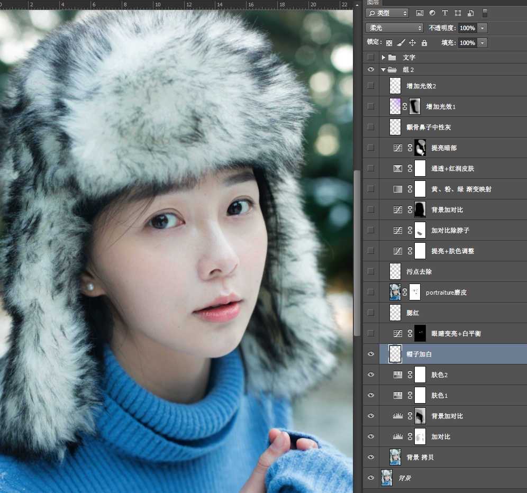Select the 颧骨鼻子中性灰 layer name
This screenshot has width=527, height=493.
click(x=429, y=127)
